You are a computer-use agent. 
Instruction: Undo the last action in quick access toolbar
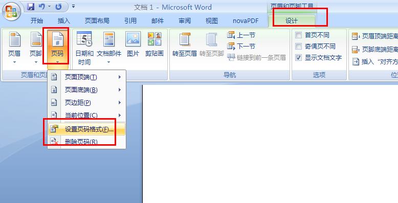click(42, 7)
